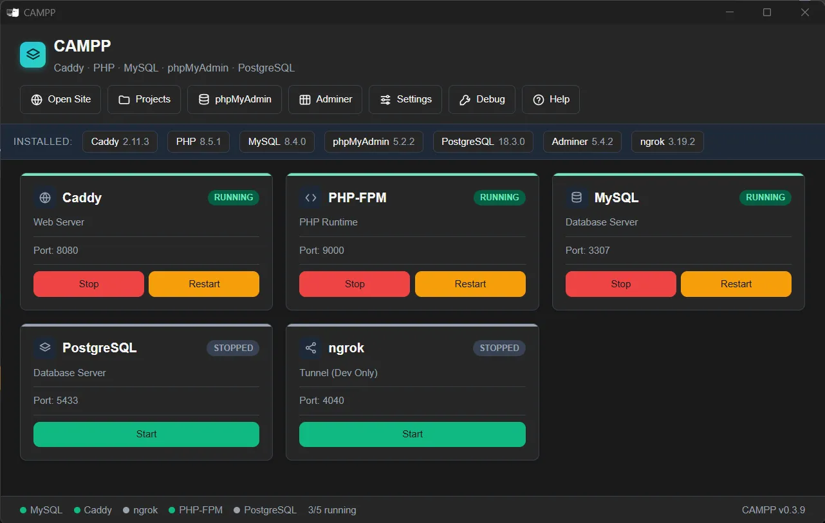
Task: Click the 'Port: 3307' text
Action: coord(588,251)
